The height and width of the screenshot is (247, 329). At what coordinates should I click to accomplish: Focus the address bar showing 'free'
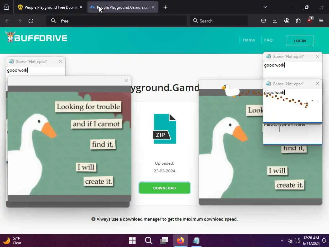[117, 21]
